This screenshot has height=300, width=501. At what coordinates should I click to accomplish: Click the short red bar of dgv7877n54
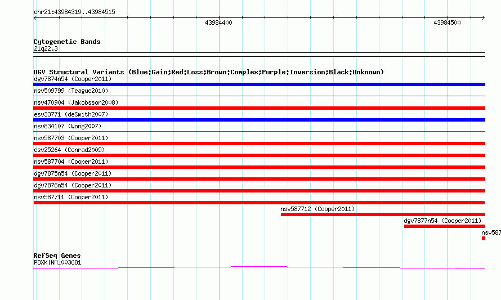click(445, 226)
